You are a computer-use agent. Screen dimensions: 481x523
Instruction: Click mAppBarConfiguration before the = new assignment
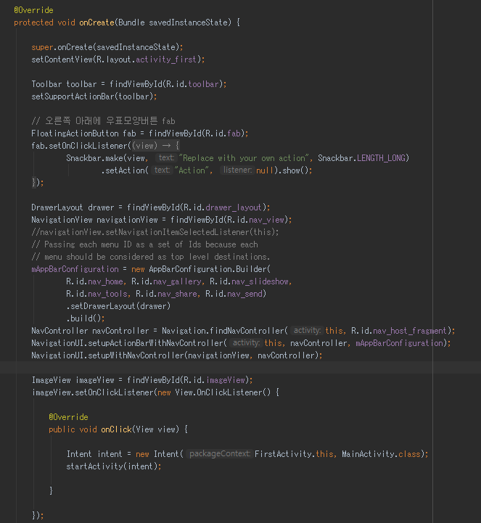(x=75, y=269)
